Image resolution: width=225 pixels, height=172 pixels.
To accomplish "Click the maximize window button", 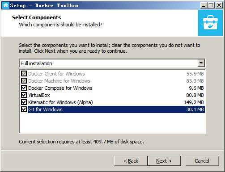I will (211, 5).
